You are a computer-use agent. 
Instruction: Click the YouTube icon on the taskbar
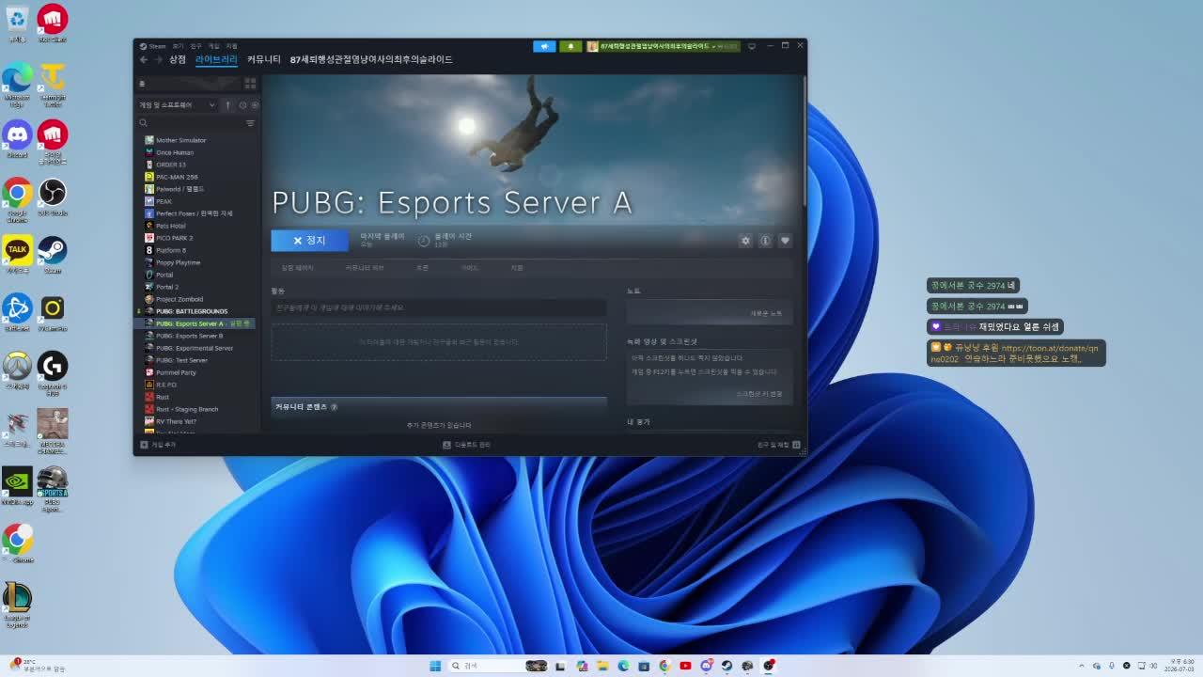(685, 666)
